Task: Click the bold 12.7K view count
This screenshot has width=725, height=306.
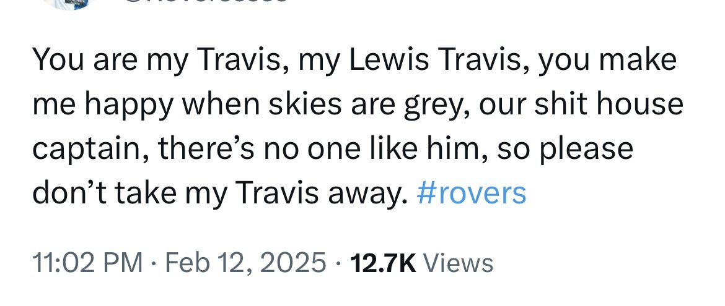Action: (382, 263)
